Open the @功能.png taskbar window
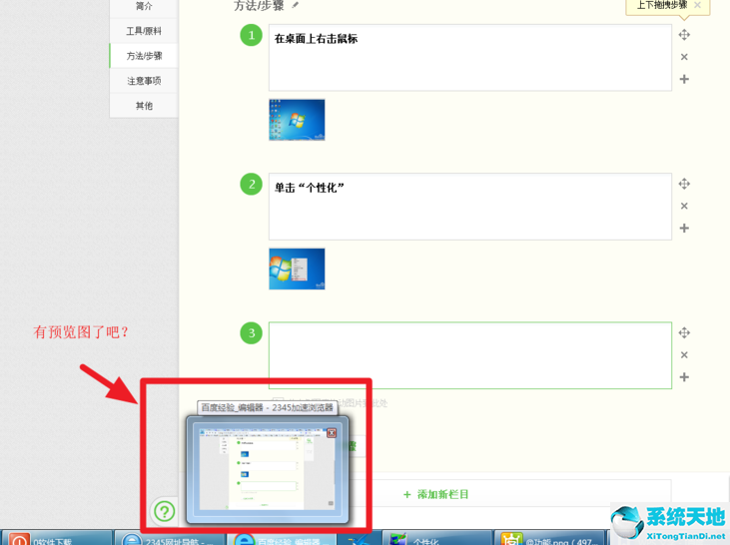The height and width of the screenshot is (545, 730). 549,538
